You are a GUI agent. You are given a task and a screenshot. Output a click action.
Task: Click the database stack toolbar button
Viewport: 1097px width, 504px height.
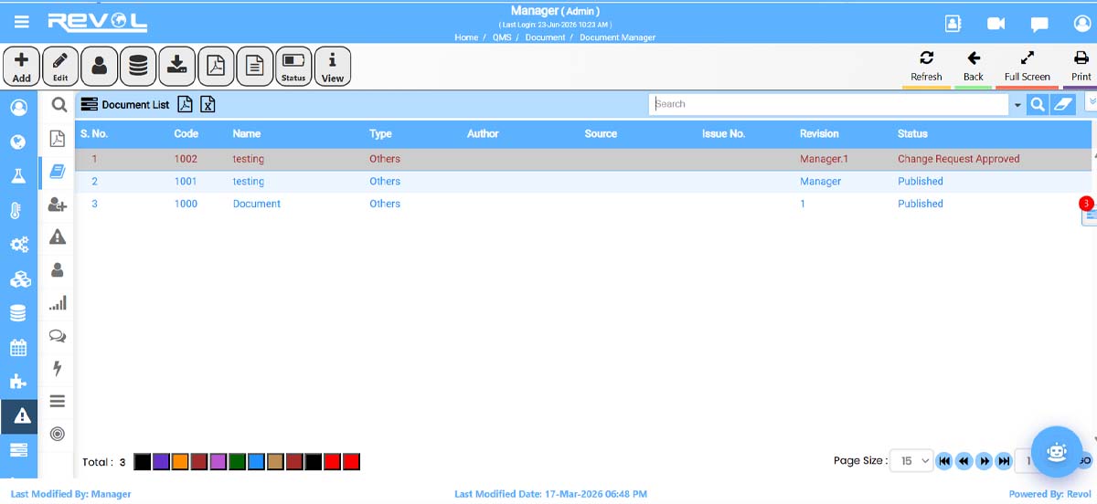pyautogui.click(x=138, y=67)
